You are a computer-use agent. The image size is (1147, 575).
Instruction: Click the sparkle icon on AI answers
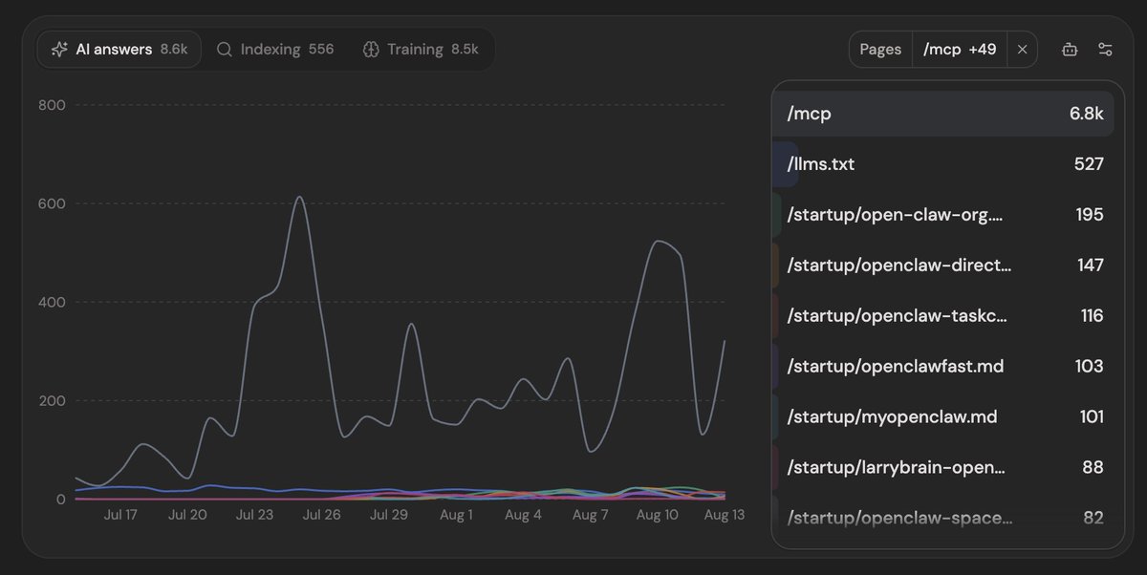point(59,49)
